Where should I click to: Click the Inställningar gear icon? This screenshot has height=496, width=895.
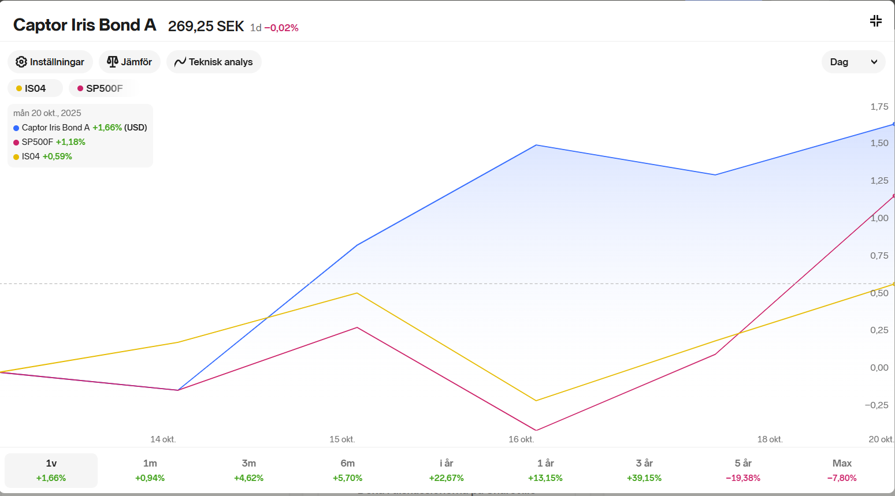[x=21, y=62]
